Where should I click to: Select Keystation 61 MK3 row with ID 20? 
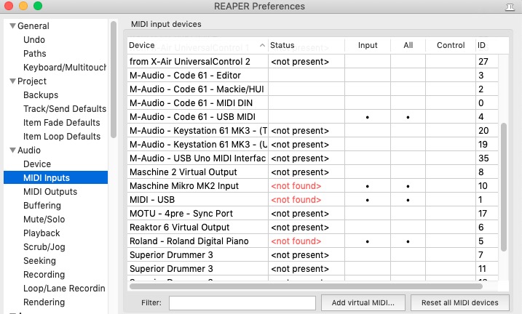[312, 131]
